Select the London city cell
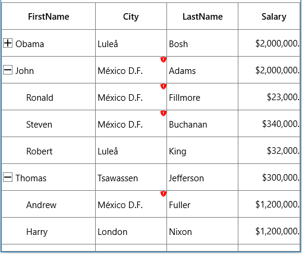Viewport: 302px width, 254px height. click(x=131, y=231)
